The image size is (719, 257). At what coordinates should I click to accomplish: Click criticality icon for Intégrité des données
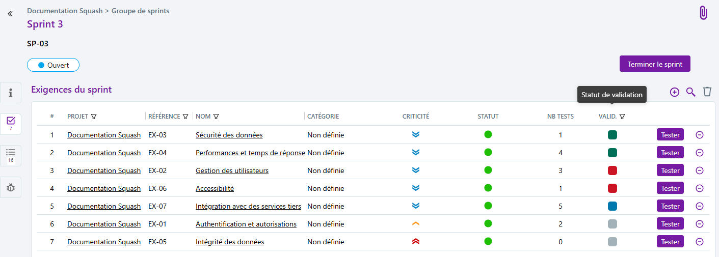(x=416, y=242)
